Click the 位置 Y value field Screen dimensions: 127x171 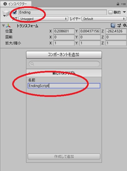pyautogui.click(x=90, y=31)
